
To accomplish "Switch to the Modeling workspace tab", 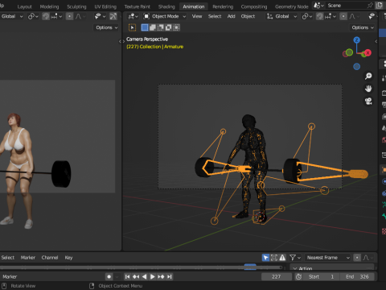I will (x=49, y=6).
